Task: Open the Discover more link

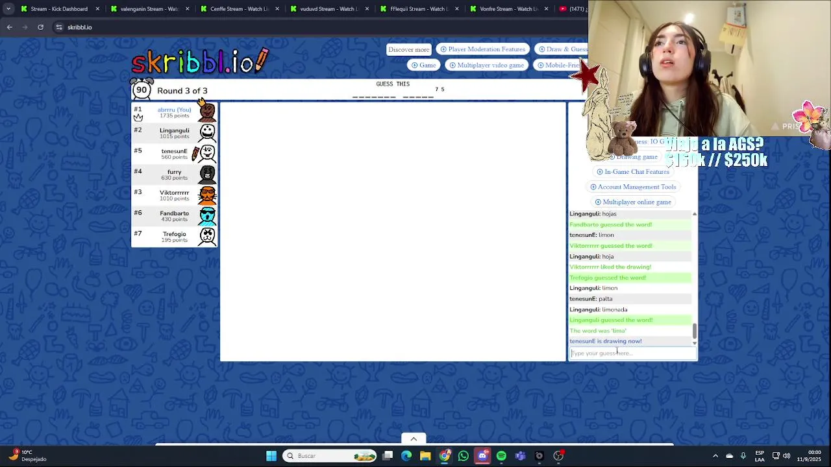Action: tap(408, 49)
